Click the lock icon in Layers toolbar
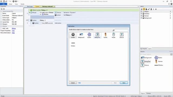 coord(147,9)
